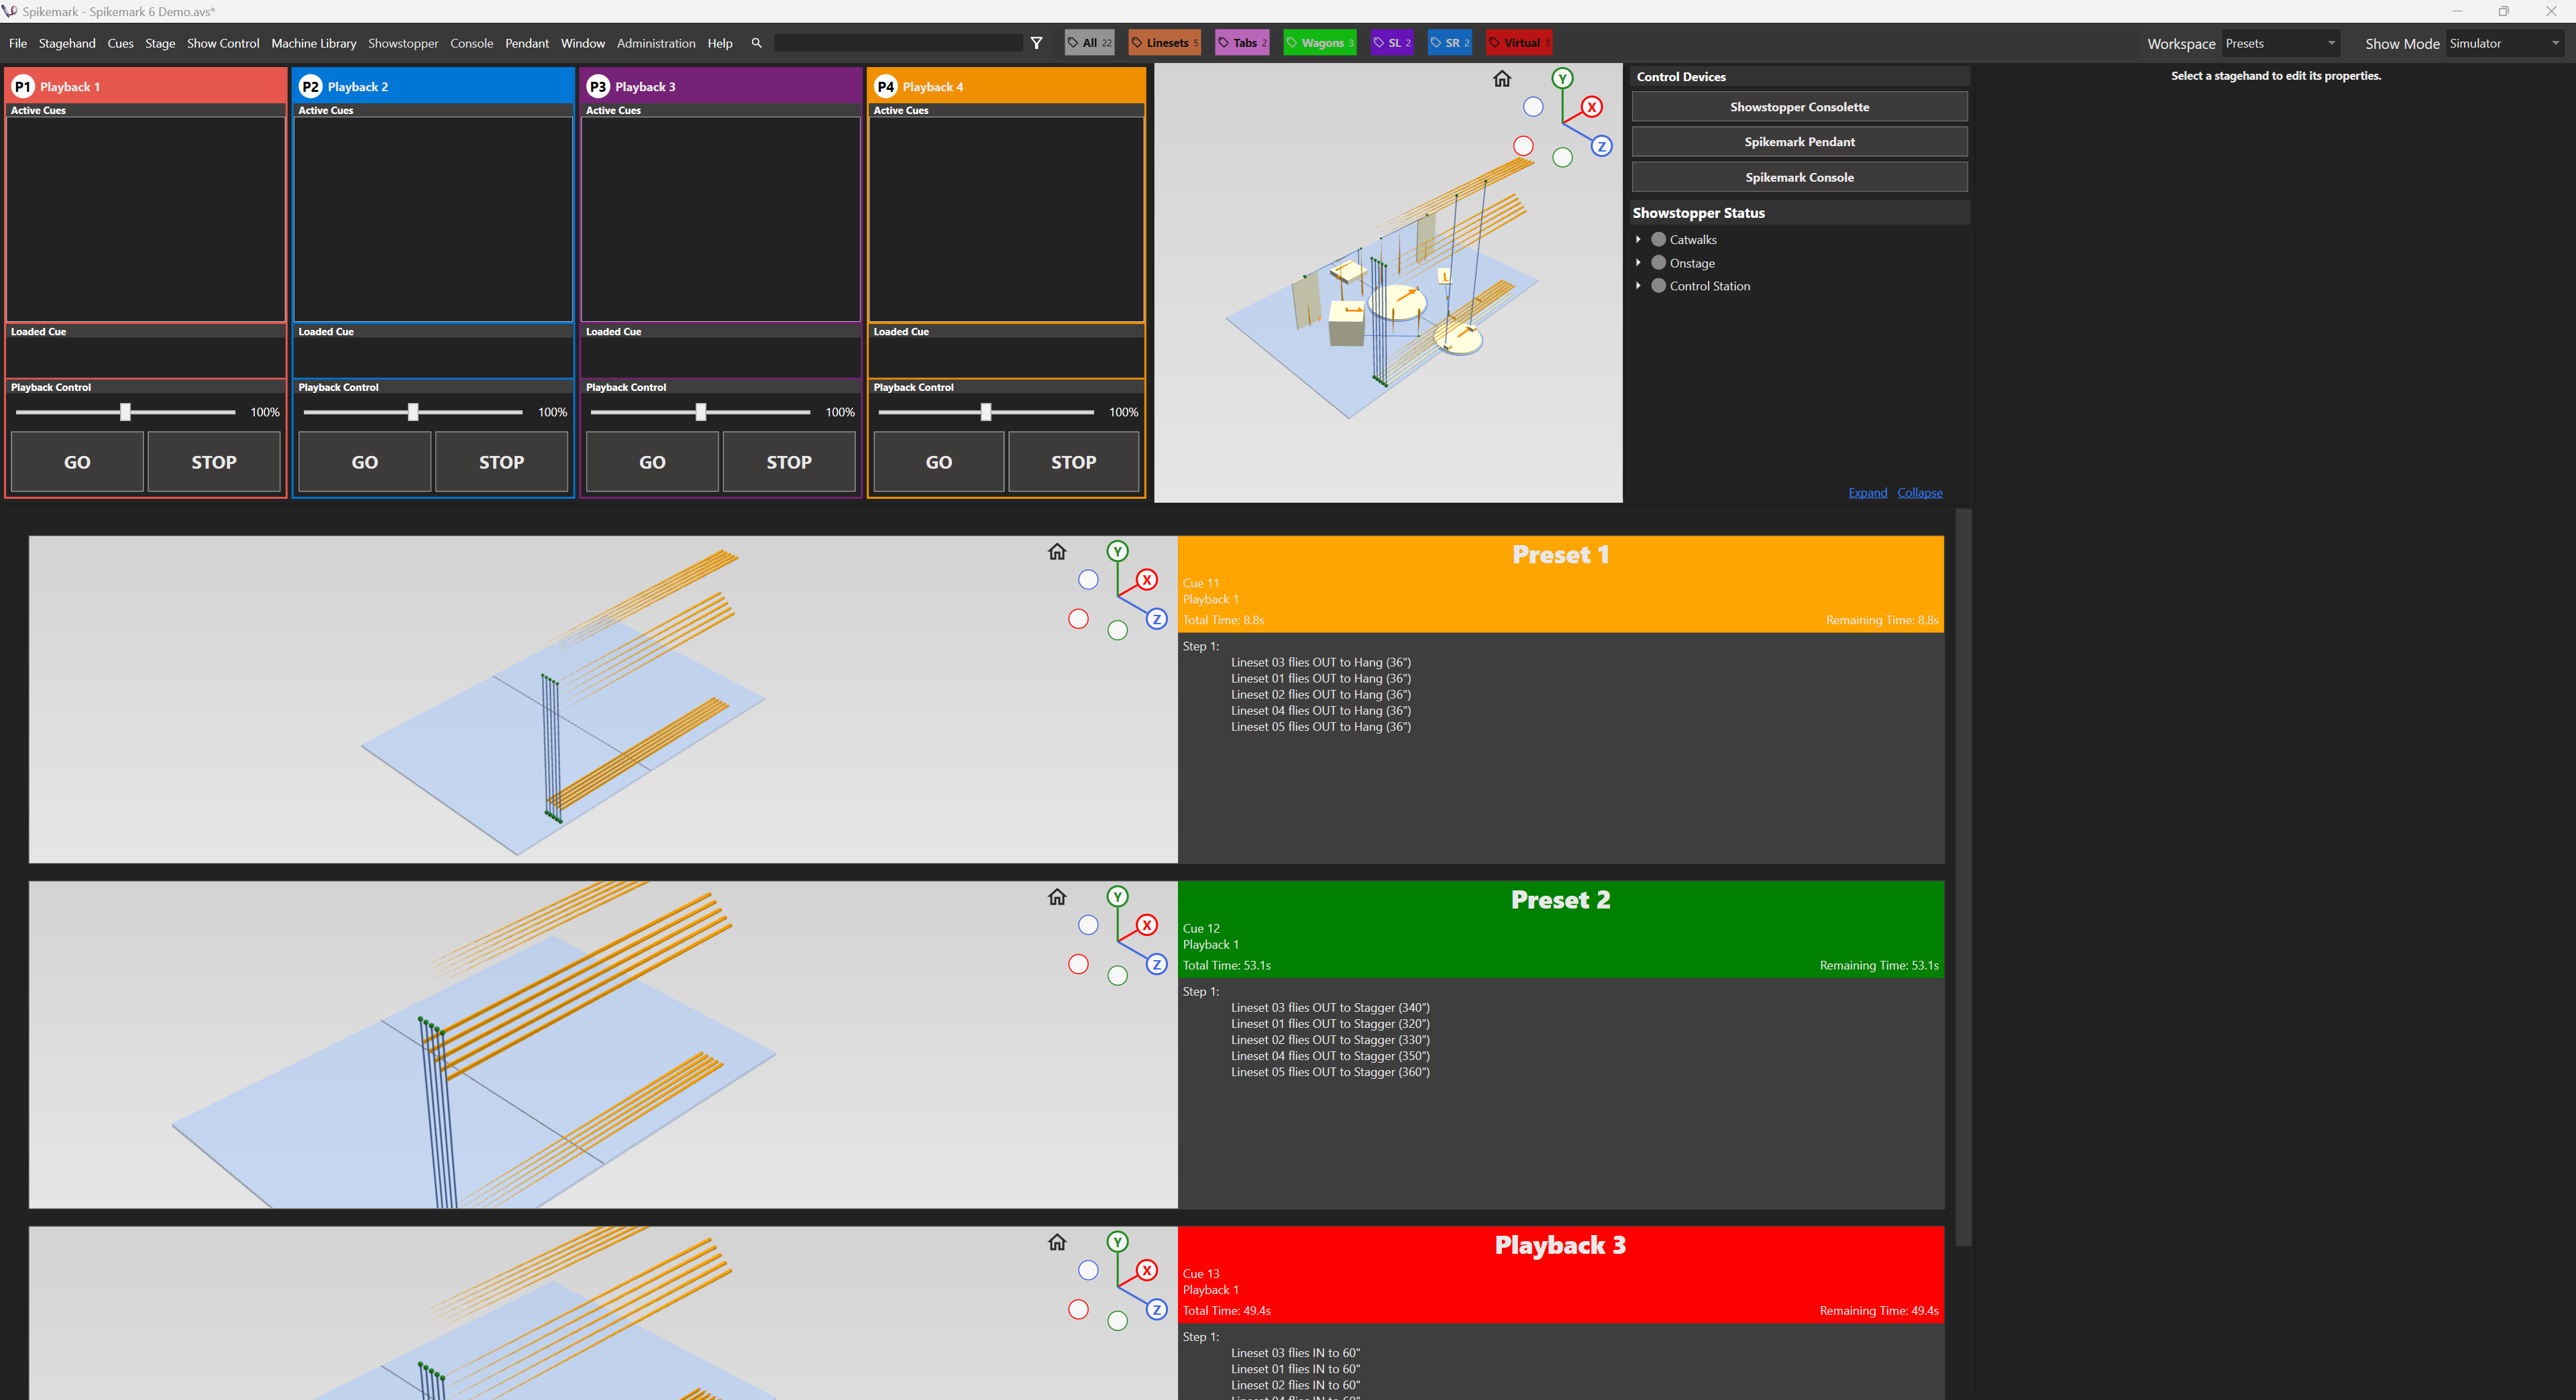Toggle the All tag filter

1089,43
